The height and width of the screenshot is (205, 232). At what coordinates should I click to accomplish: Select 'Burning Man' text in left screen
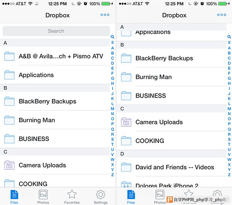point(37,120)
